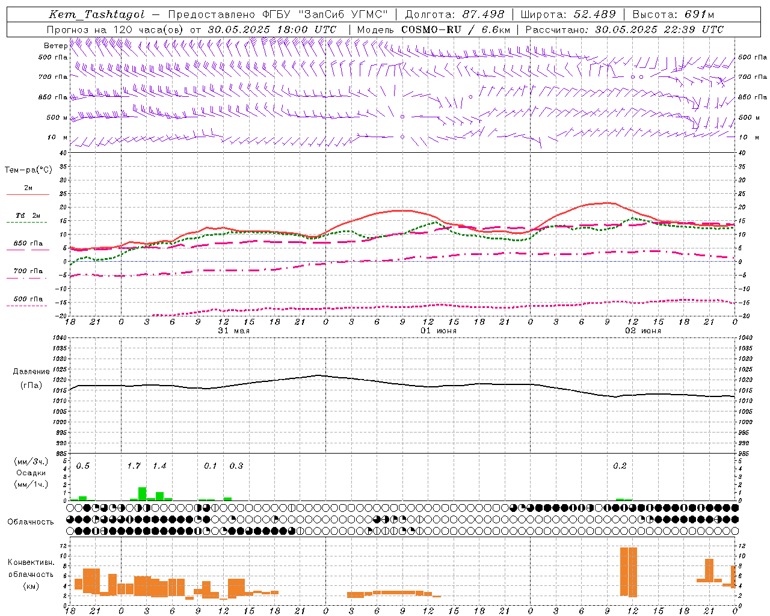Click the Осадки precipitation label
This screenshot has height=616, width=770.
31,473
